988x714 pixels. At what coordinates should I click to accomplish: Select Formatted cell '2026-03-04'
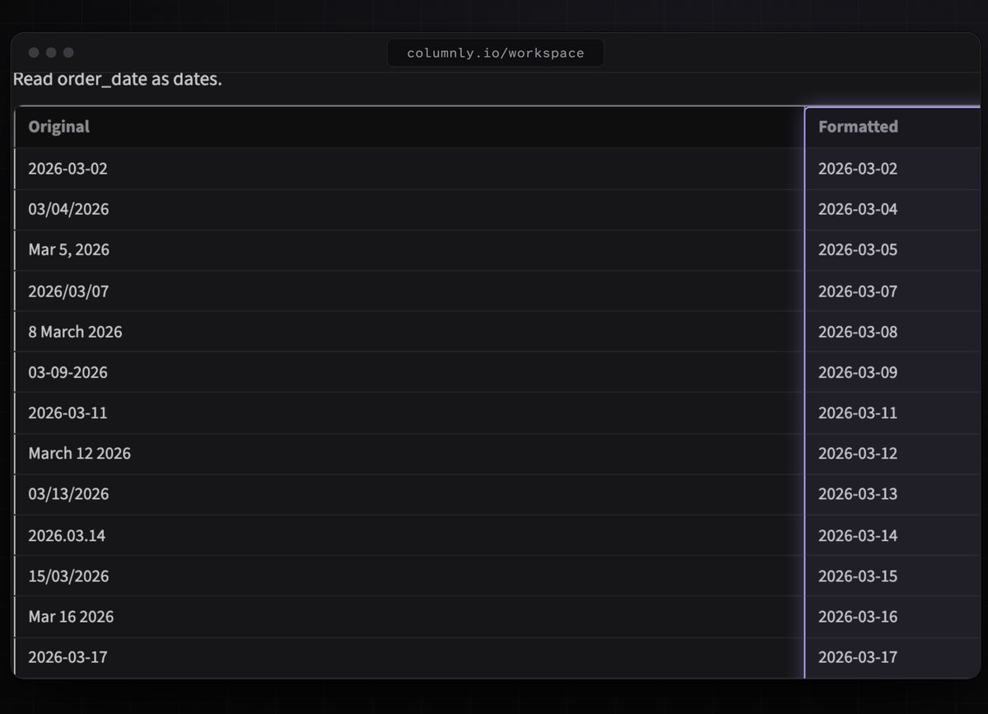(x=892, y=209)
